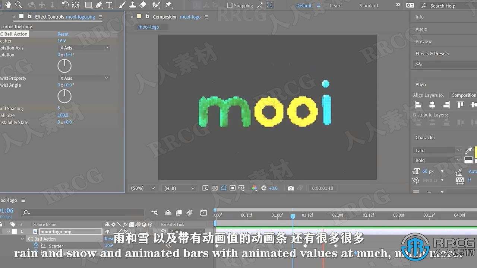Screen dimensions: 477x268
Task: Open the Bold font style dropdown
Action: (437, 160)
